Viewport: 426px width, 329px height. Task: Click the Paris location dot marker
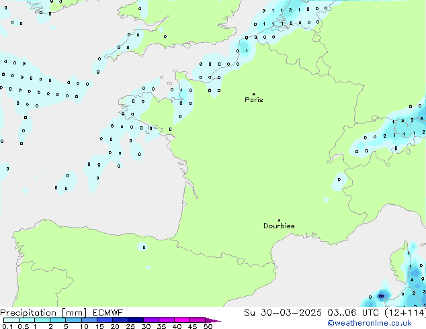coord(254,94)
